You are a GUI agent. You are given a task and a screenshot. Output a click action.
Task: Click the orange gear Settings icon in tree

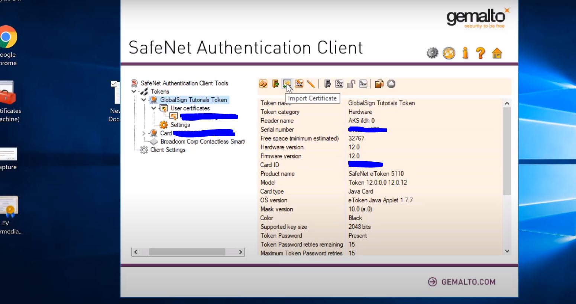pyautogui.click(x=164, y=125)
